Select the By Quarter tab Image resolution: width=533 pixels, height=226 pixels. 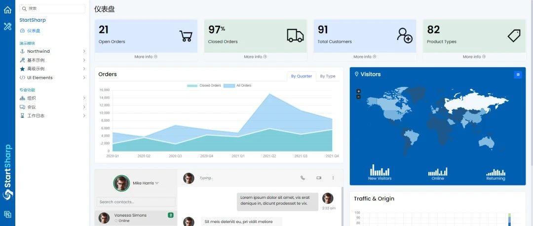(302, 76)
